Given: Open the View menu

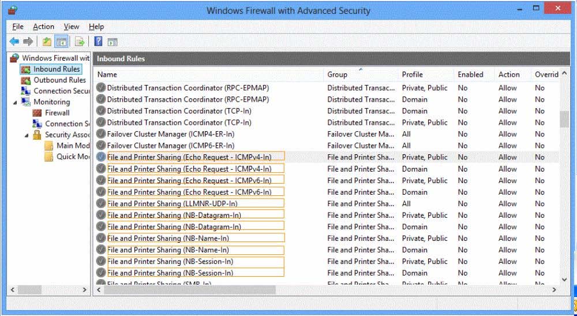Looking at the screenshot, I should click(72, 27).
